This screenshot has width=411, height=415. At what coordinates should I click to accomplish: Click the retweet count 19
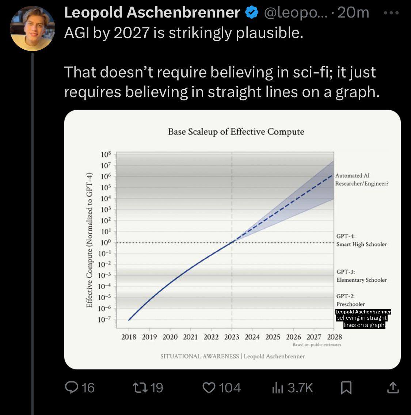[157, 388]
